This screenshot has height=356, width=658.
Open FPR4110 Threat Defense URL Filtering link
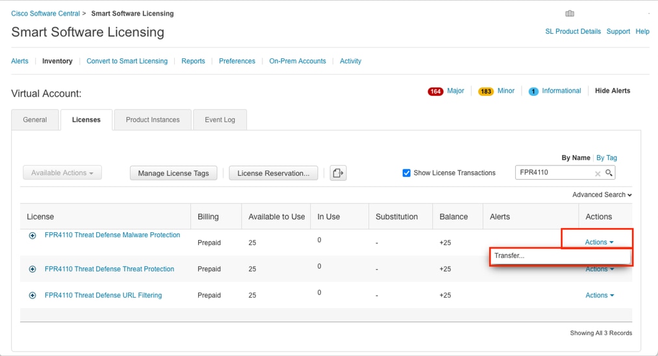[x=103, y=295]
